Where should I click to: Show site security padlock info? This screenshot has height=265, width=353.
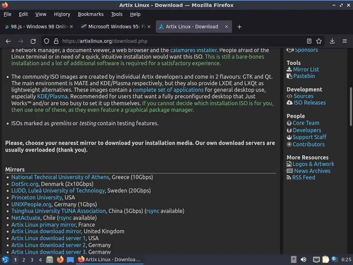coord(56,41)
